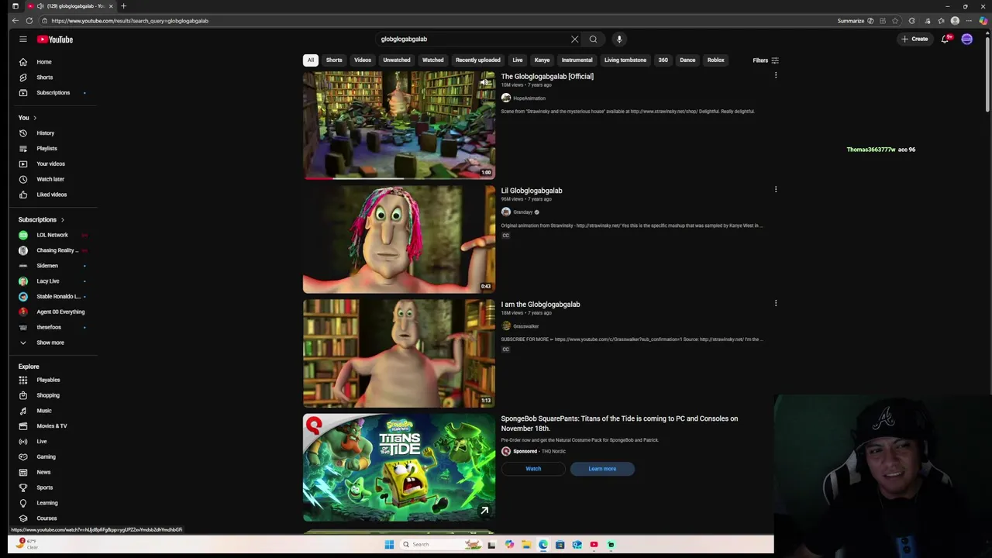Expand the You section chevron
The image size is (992, 558).
35,118
